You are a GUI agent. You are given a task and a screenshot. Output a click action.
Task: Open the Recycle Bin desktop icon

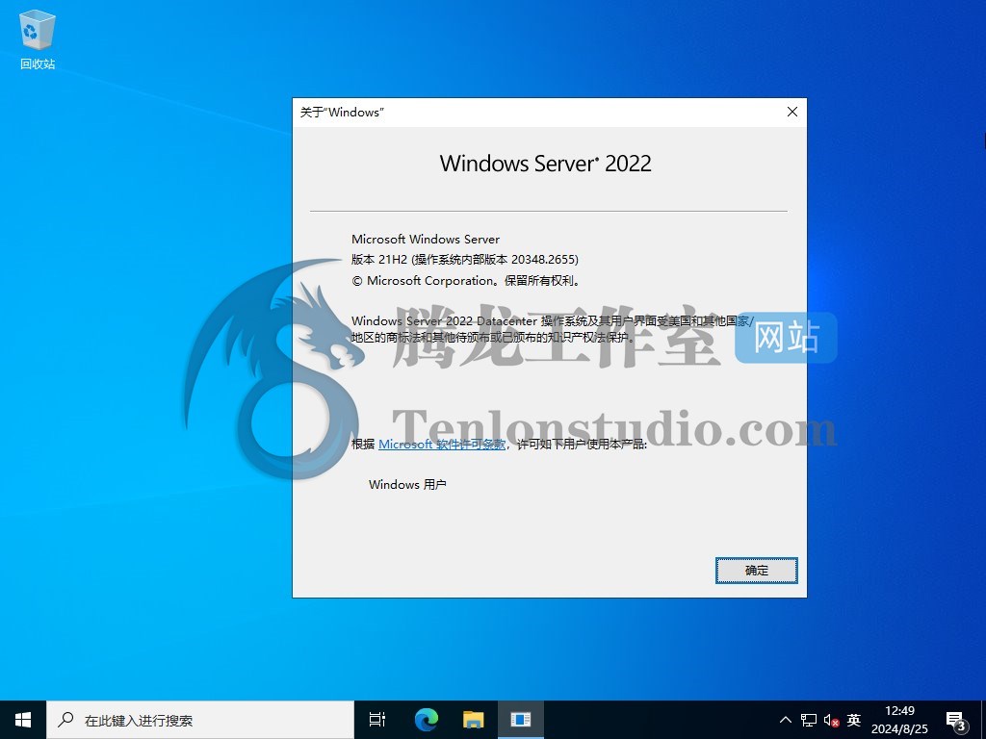tap(38, 40)
